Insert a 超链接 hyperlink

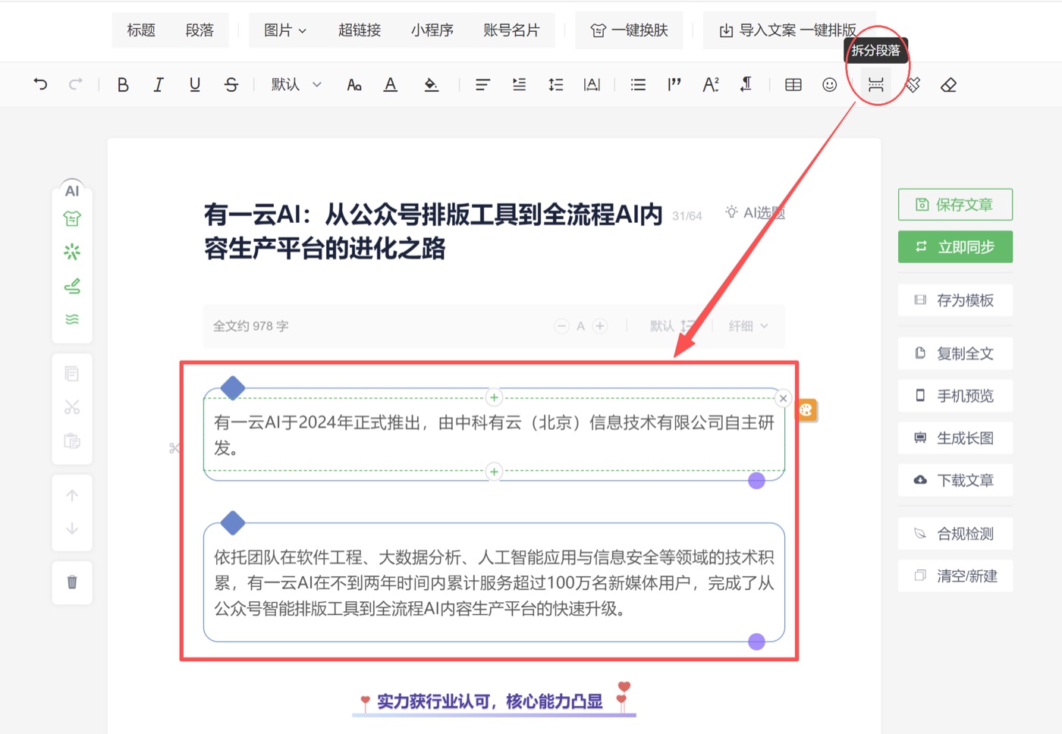(x=360, y=30)
